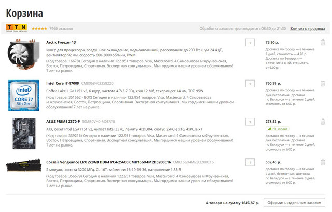The height and width of the screenshot is (212, 332).
Task: Click the Arctic Freezer cooler description text
Action: 135,52
